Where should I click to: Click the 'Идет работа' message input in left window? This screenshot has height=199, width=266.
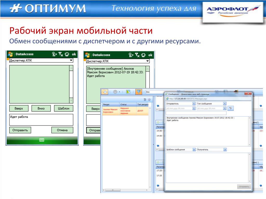click(x=41, y=120)
